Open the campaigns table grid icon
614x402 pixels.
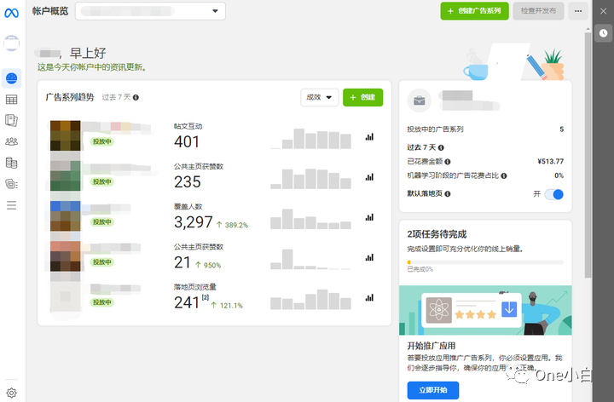point(11,100)
